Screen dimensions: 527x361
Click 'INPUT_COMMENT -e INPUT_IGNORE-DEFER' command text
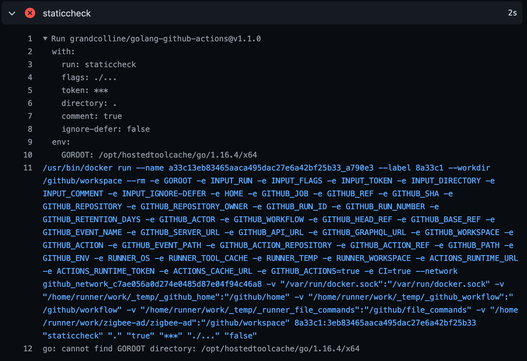click(124, 194)
